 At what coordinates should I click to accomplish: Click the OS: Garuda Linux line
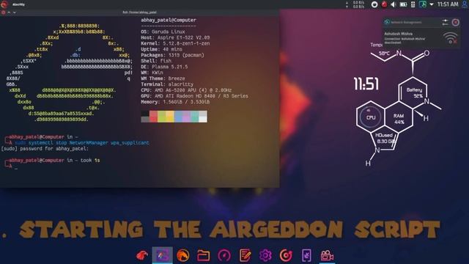coord(163,32)
